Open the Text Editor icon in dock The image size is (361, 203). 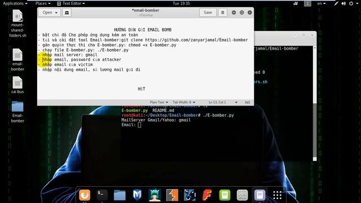tap(259, 195)
